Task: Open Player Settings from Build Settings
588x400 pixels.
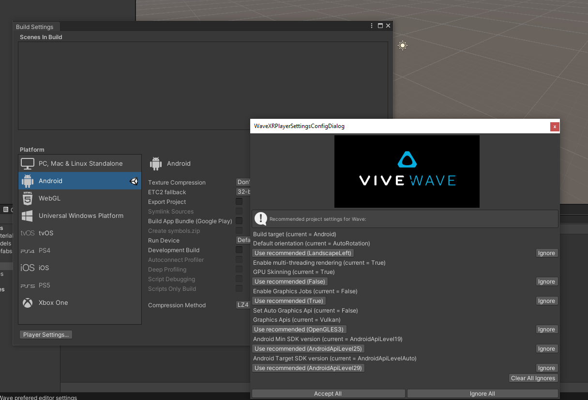Action: click(x=46, y=335)
